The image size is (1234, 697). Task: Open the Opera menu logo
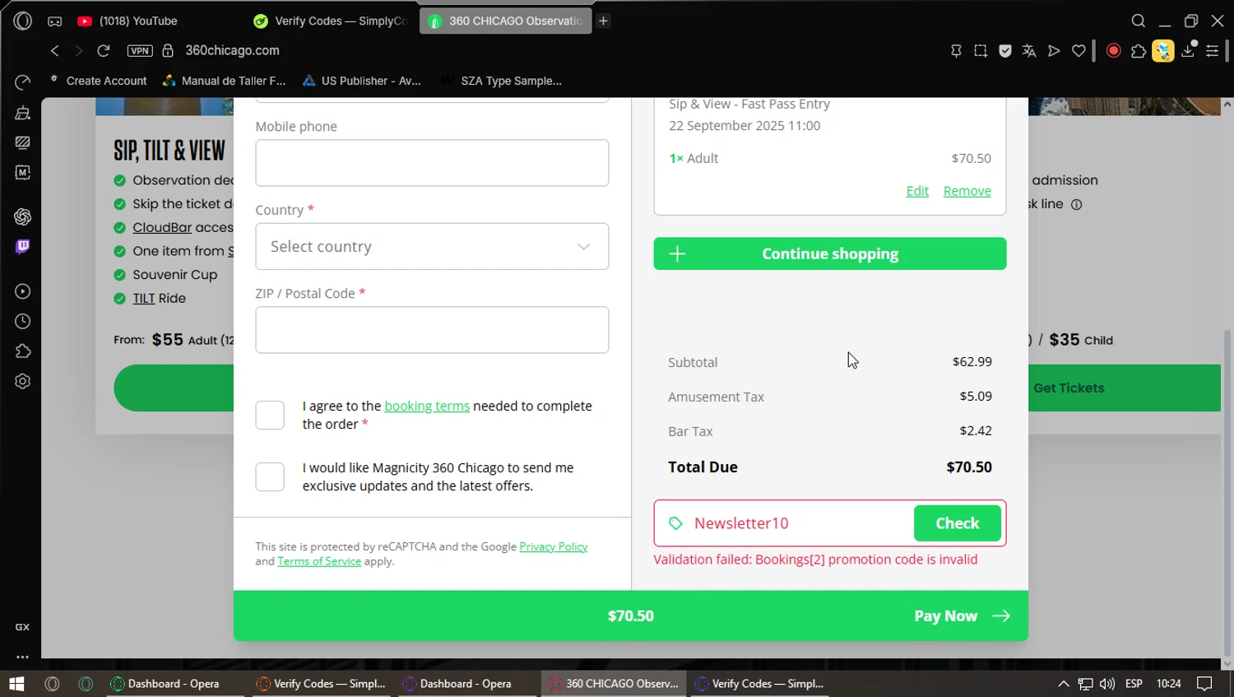click(x=22, y=21)
